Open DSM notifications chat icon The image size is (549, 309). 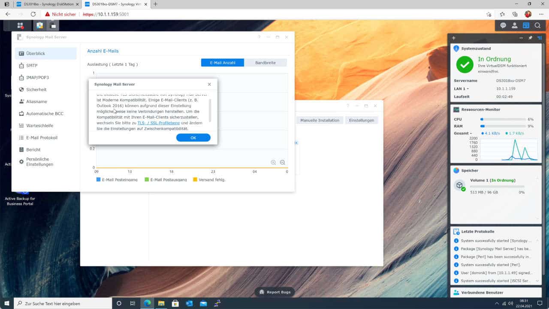point(503,25)
